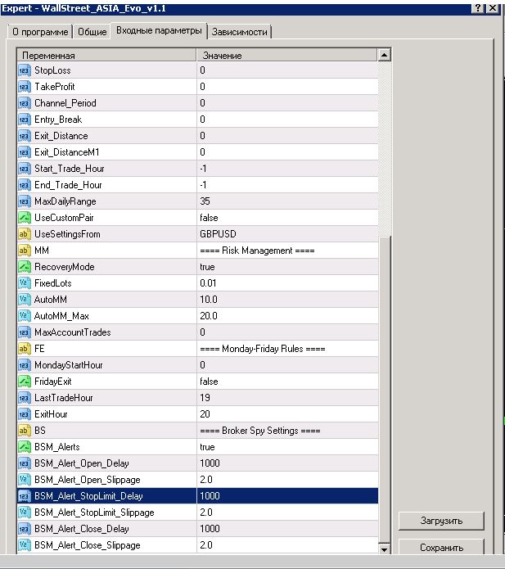
Task: Click the icon next to MondayStartHour
Action: (25, 365)
